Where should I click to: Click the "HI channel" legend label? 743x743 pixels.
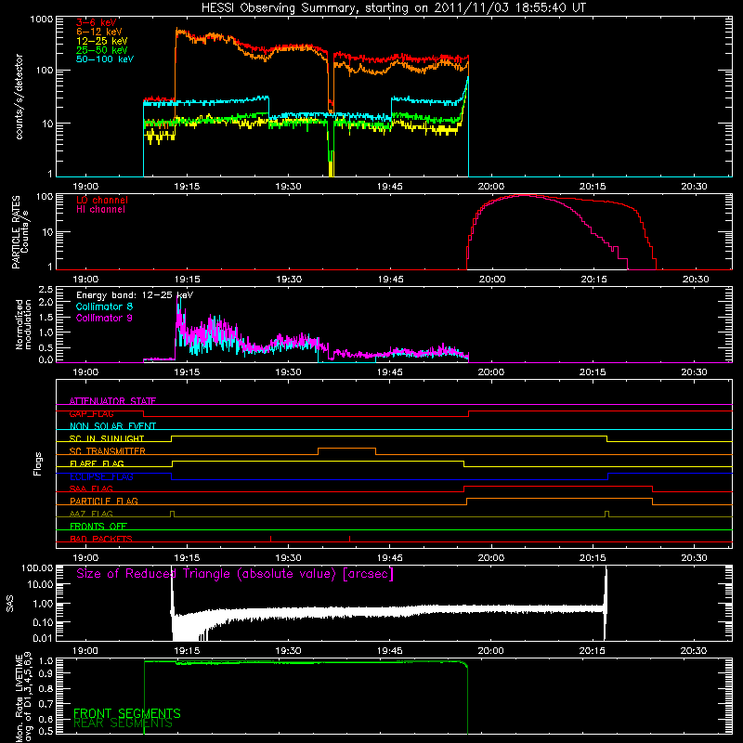[101, 210]
